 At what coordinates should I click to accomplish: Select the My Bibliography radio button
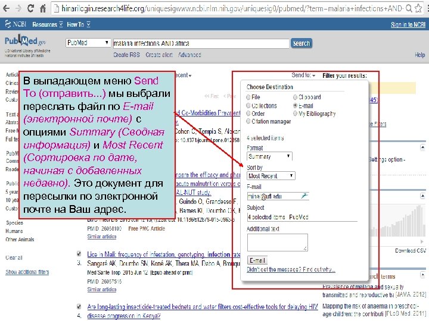(x=295, y=114)
